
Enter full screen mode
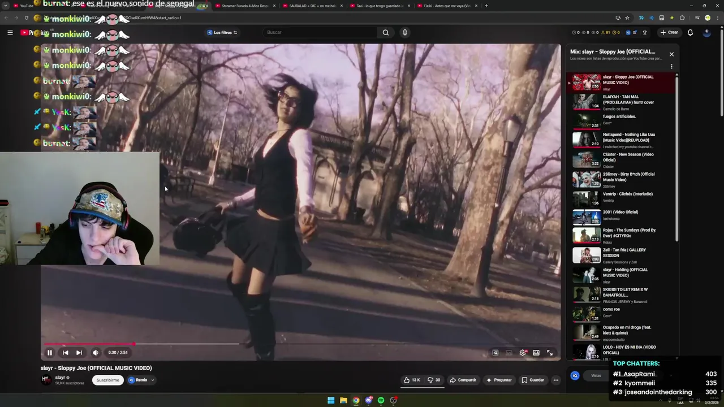550,352
